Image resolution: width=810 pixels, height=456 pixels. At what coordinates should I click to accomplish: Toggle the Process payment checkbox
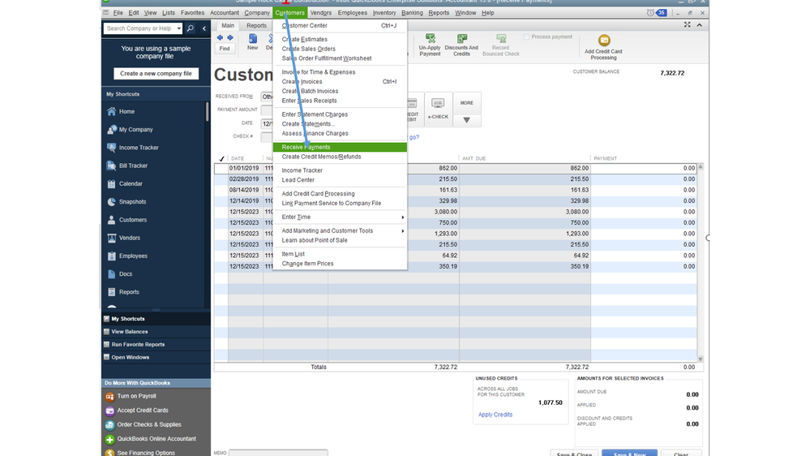(x=526, y=37)
